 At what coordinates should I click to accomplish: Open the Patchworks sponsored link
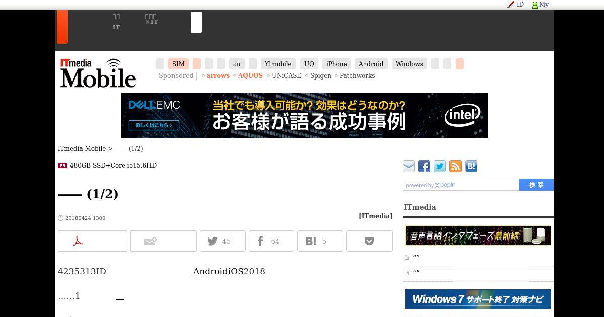357,75
